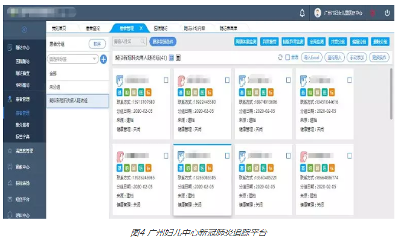Click the power logout icon at top right
The image size is (398, 238).
coord(387,13)
